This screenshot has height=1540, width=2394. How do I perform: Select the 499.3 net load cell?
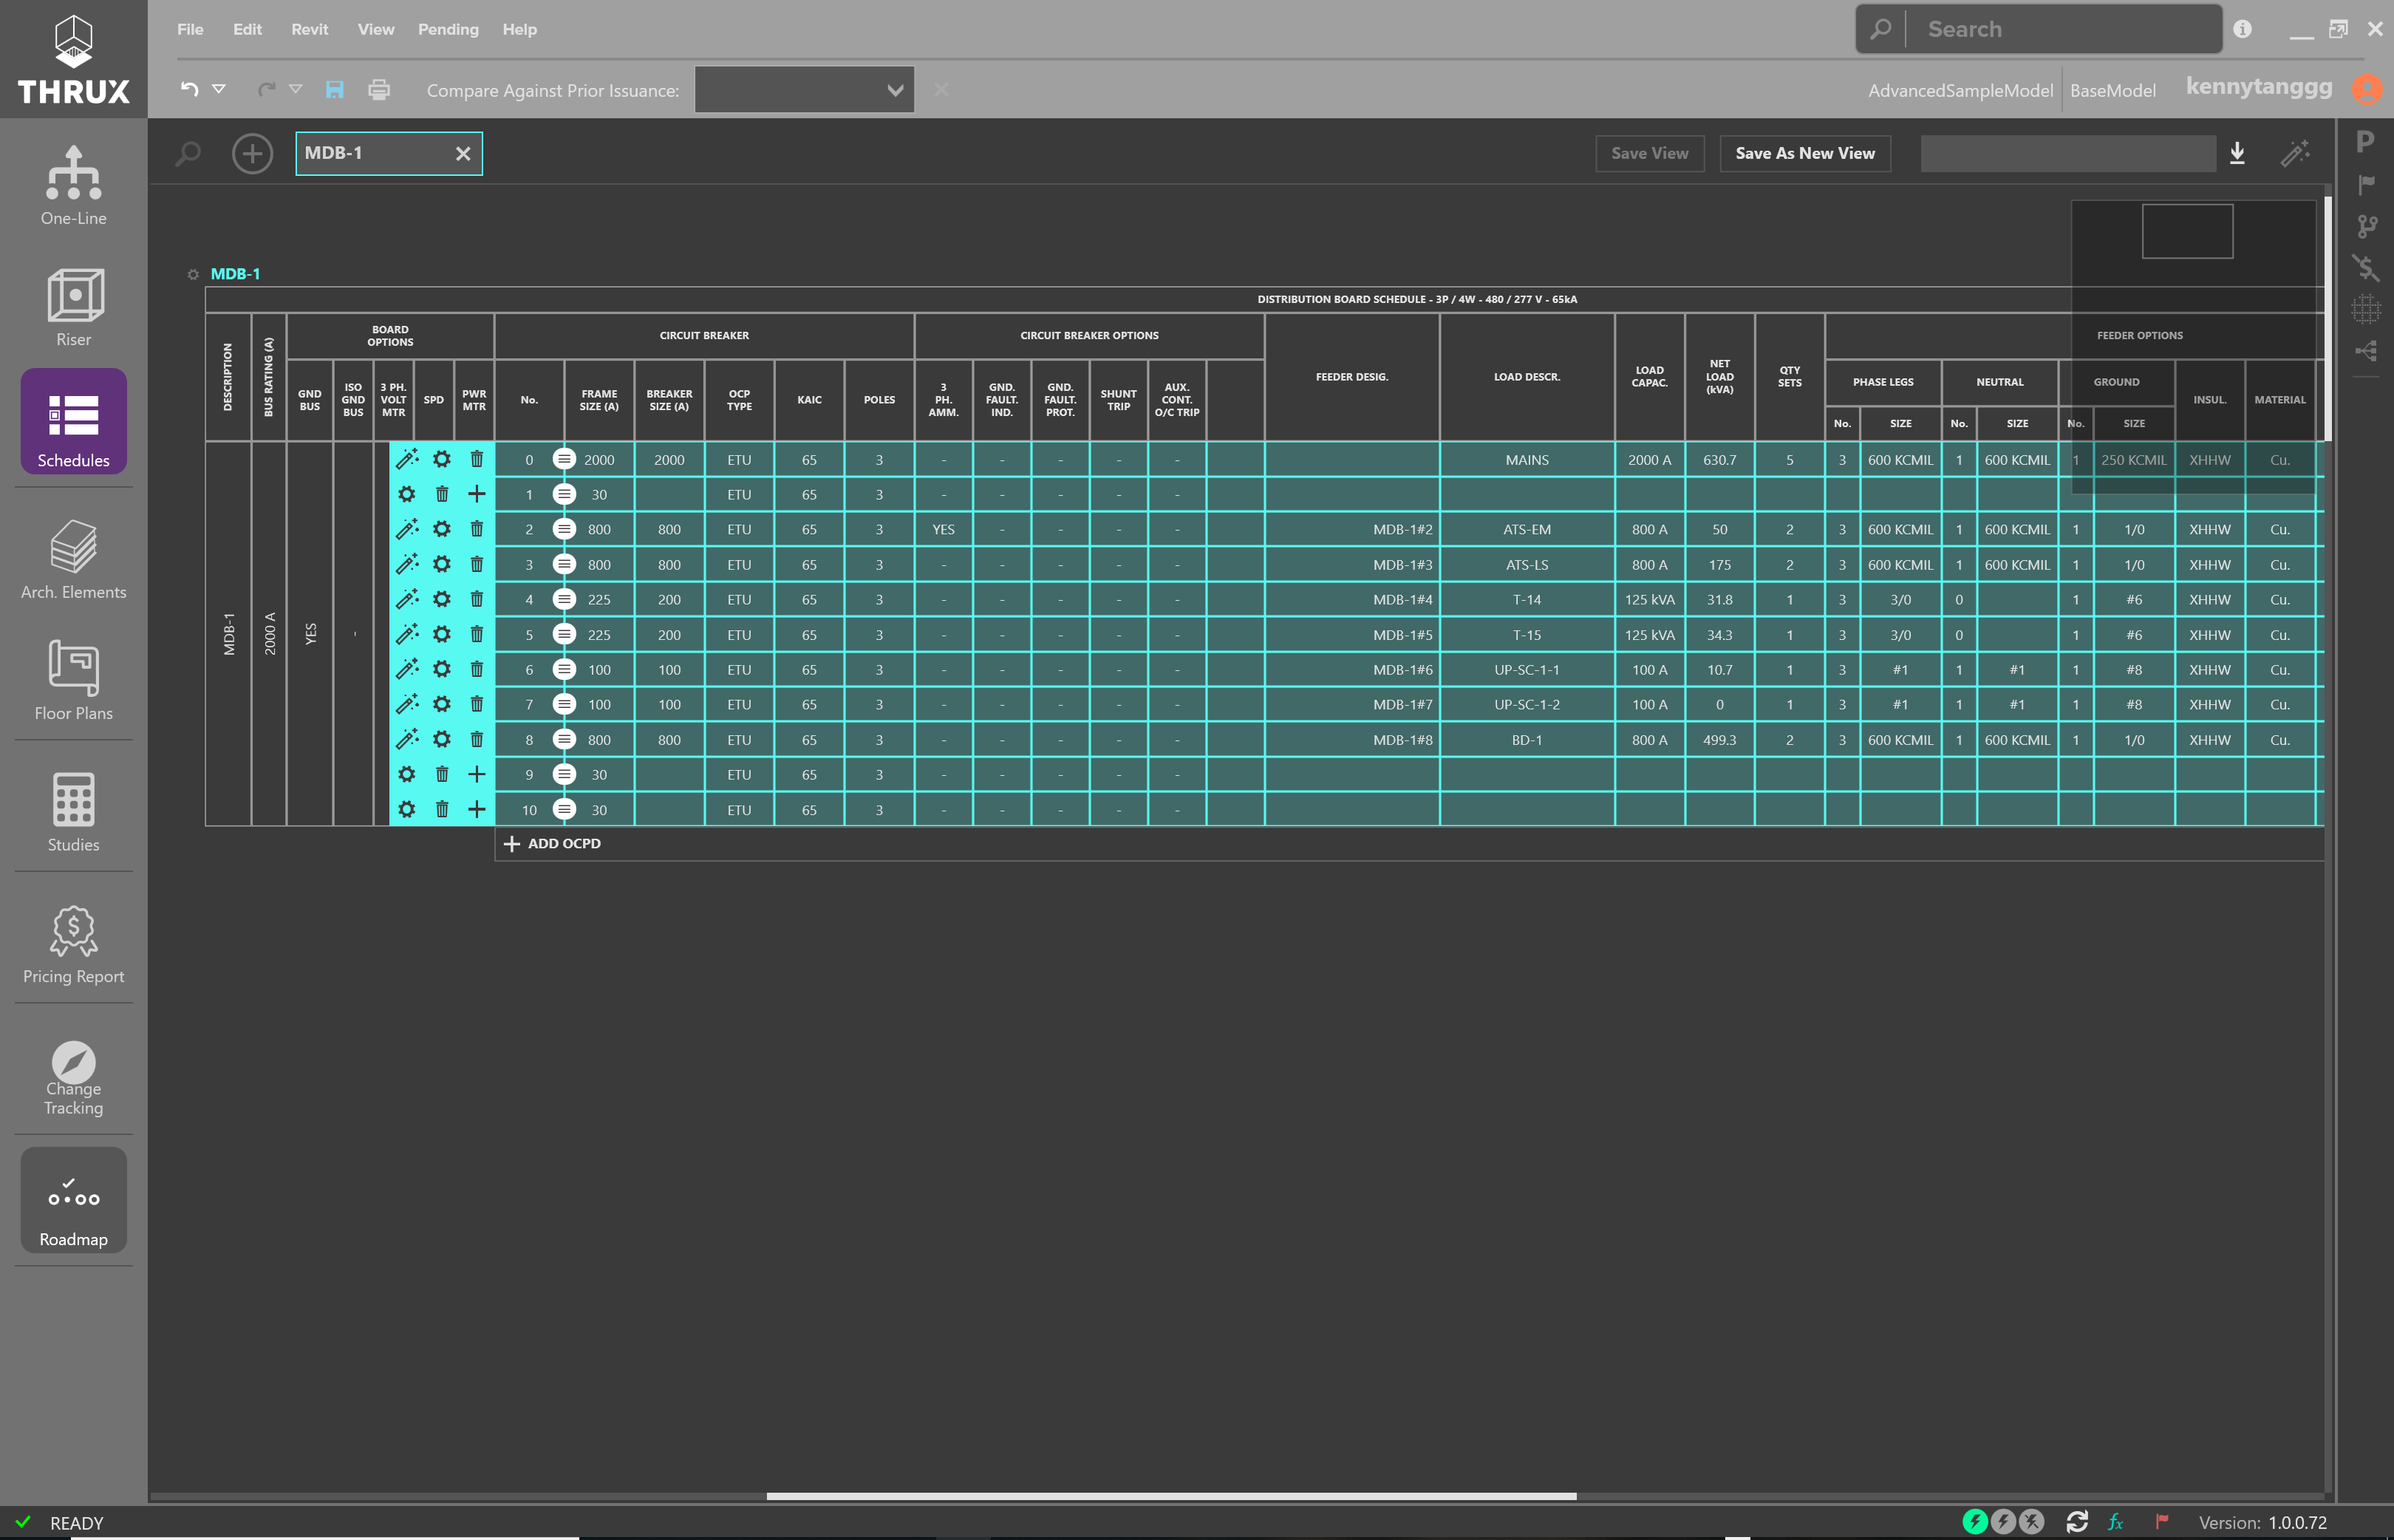[1719, 739]
